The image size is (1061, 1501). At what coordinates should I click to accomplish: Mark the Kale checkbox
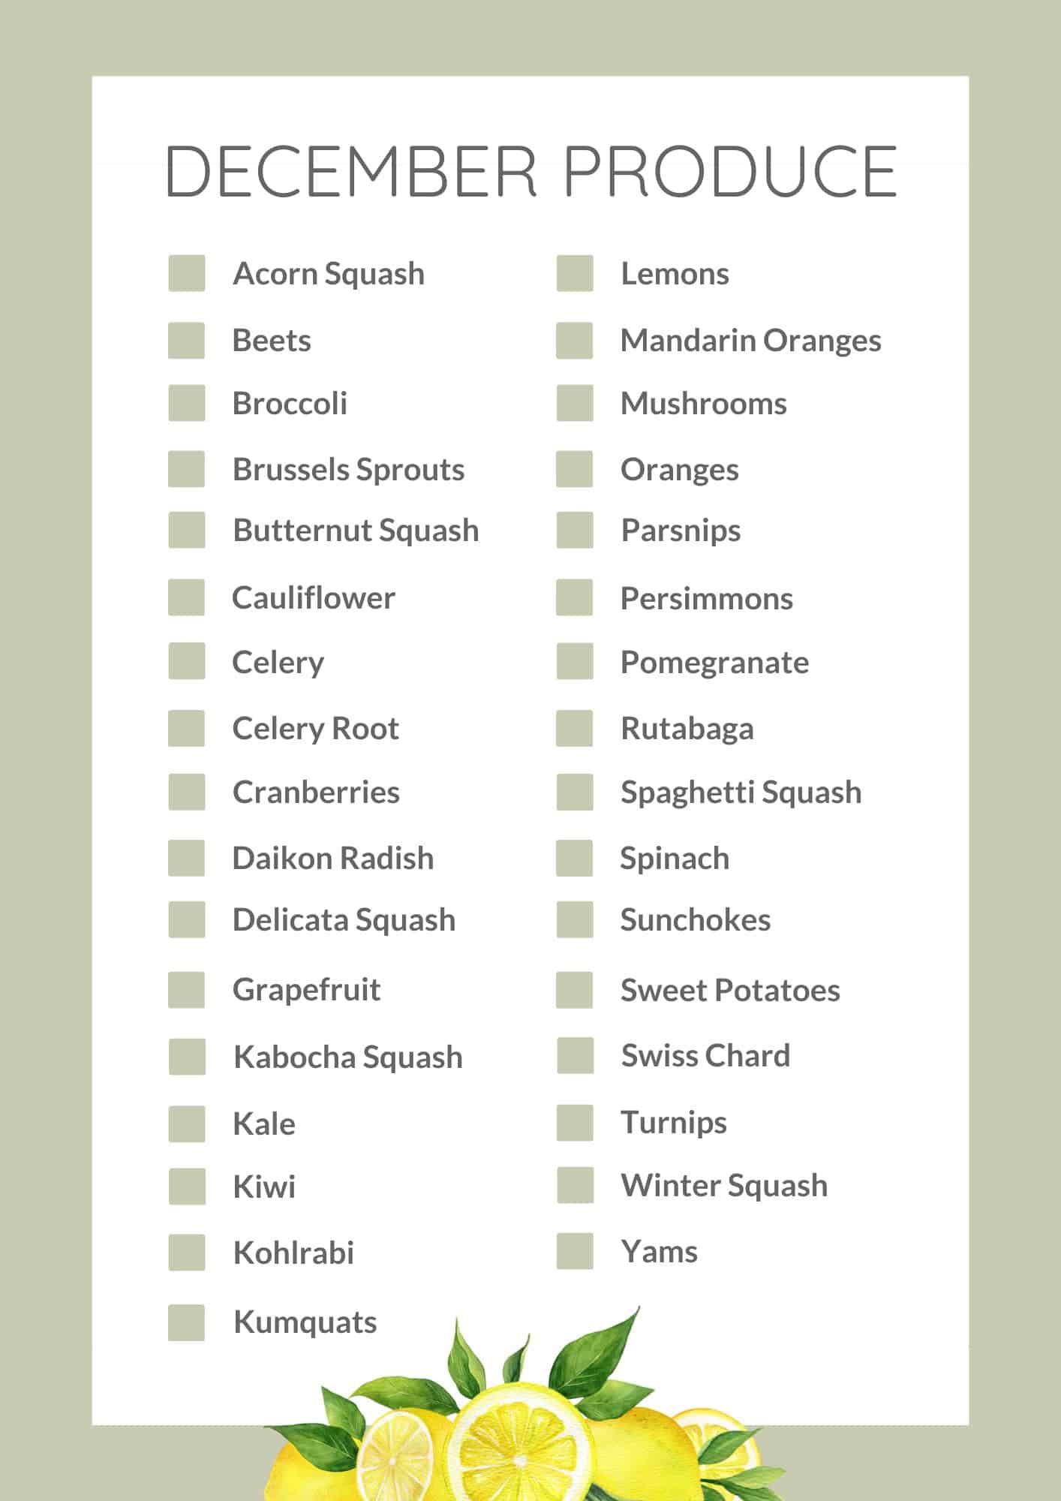tap(187, 1123)
